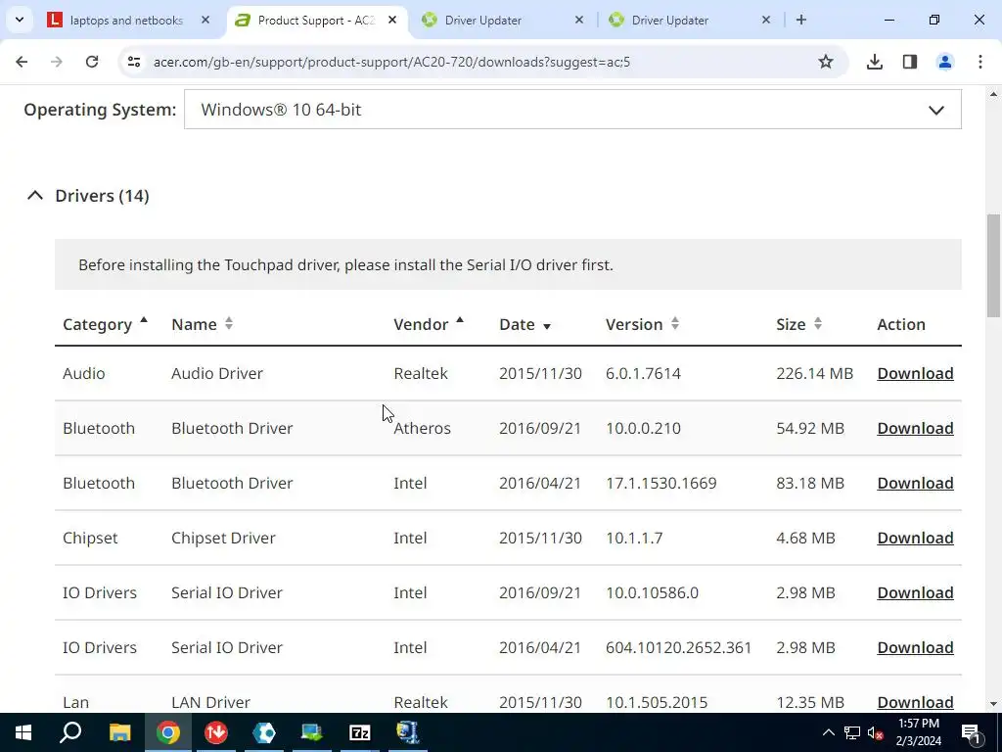
Task: Open the taskbar clock and date
Action: [919, 732]
